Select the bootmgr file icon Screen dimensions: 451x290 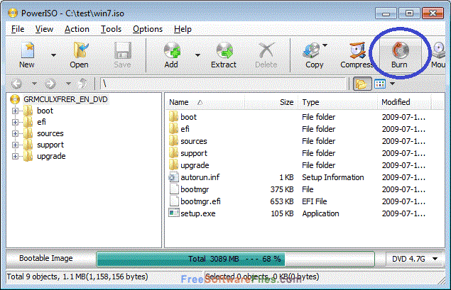point(174,189)
